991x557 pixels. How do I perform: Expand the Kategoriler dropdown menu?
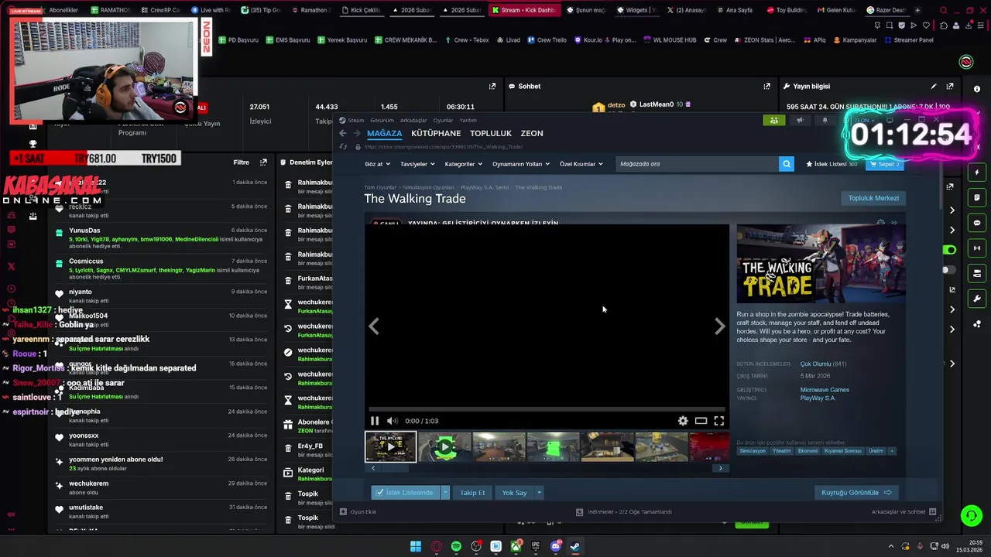(x=463, y=164)
